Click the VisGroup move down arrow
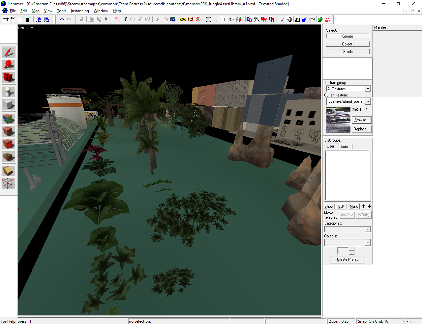This screenshot has height=324, width=422. [370, 206]
